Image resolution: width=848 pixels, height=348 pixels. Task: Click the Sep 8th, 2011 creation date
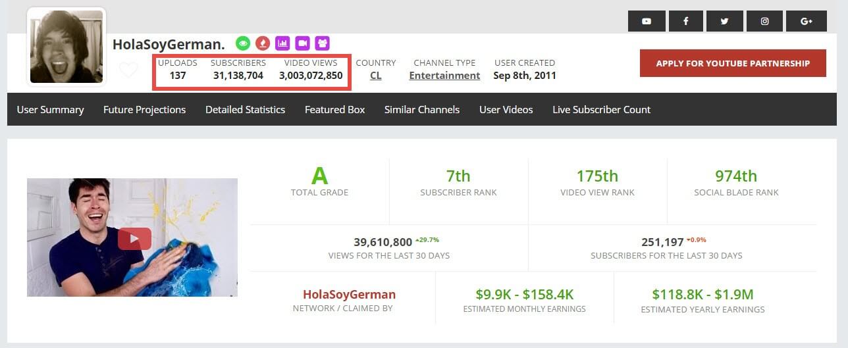[525, 75]
